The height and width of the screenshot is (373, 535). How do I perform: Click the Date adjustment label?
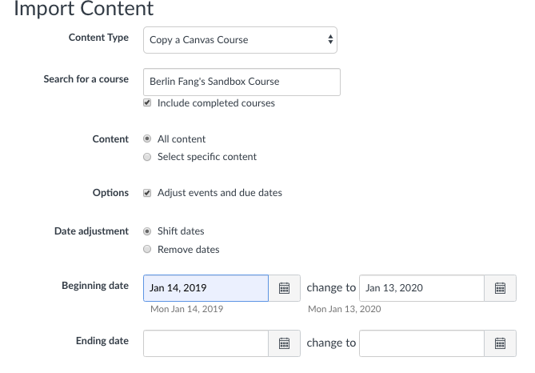click(91, 231)
